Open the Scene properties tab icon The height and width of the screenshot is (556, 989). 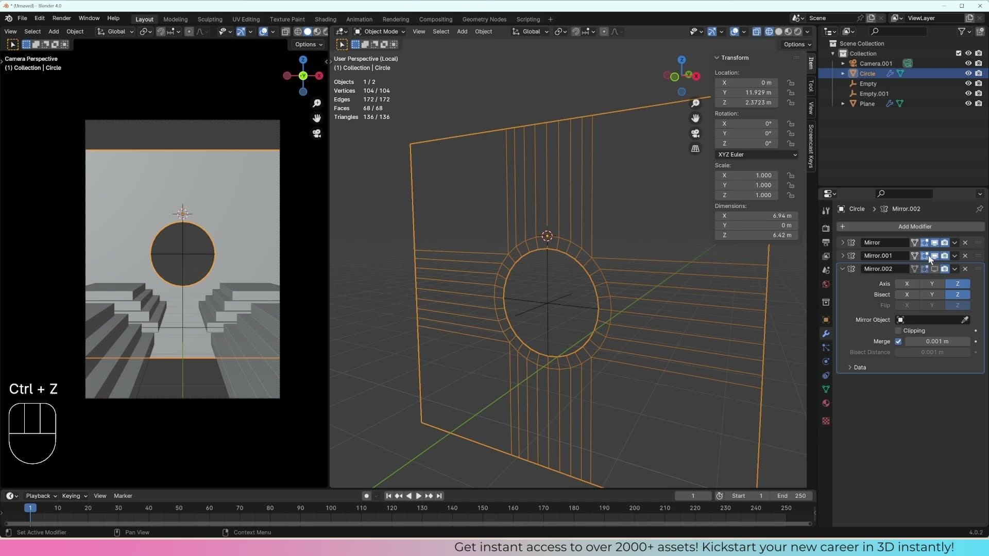pyautogui.click(x=826, y=270)
